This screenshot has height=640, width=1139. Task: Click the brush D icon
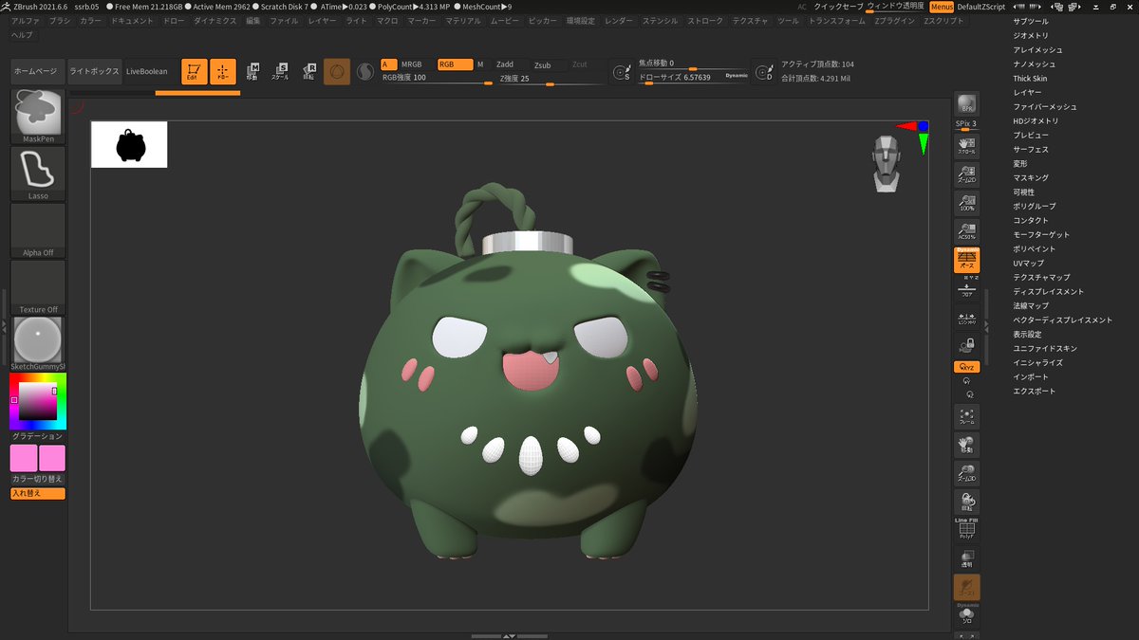[x=764, y=71]
